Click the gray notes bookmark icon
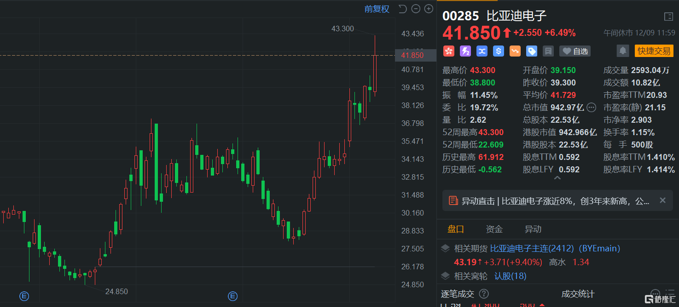This screenshot has height=307, width=679. coord(548,51)
